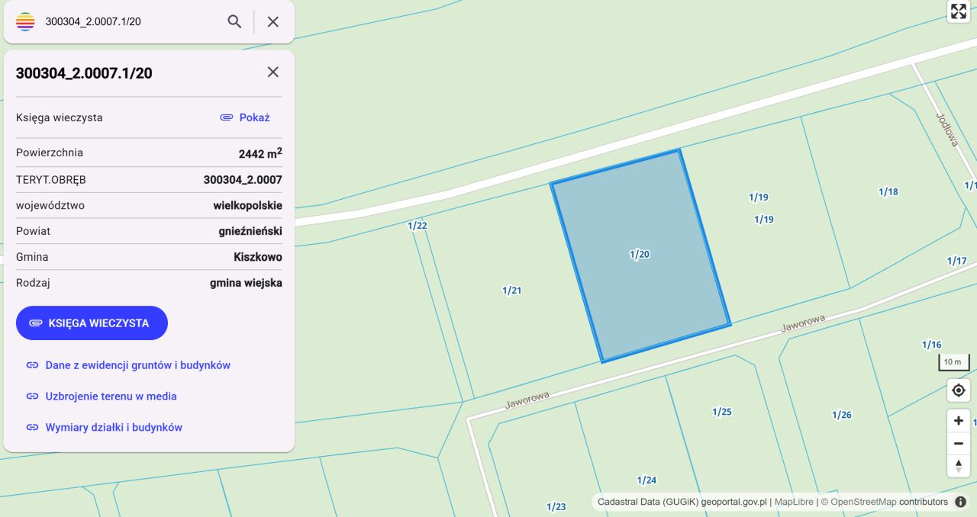The image size is (977, 517).
Task: Show the Księga wieczysta via Pokaż link
Action: [255, 117]
